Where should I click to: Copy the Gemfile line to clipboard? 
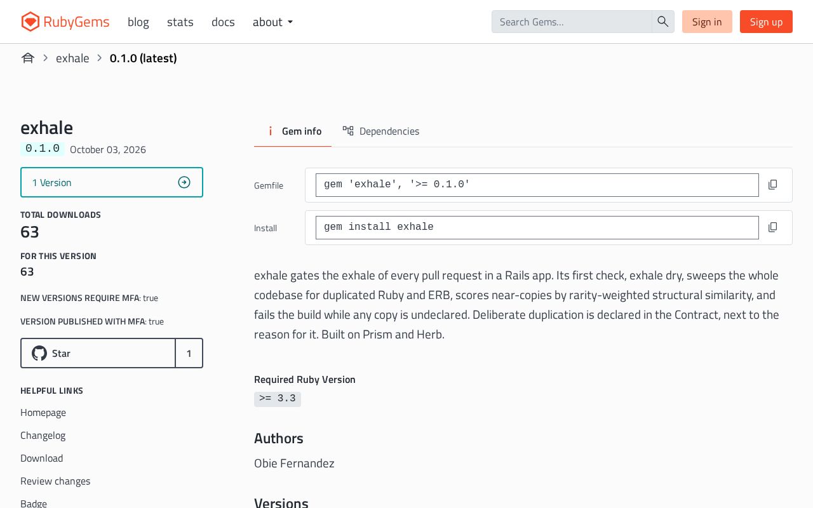772,185
